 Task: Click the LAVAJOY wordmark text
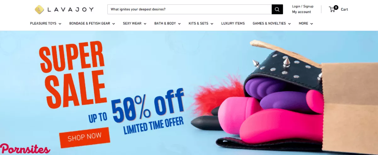[71, 9]
